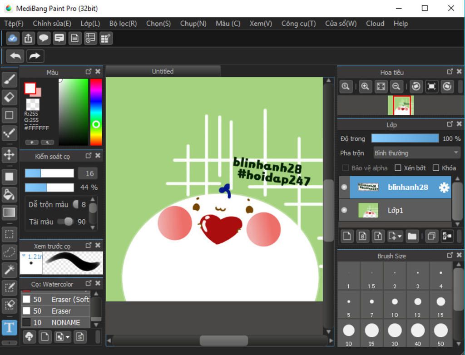Select the Eraser tool in left toolbar

10,97
